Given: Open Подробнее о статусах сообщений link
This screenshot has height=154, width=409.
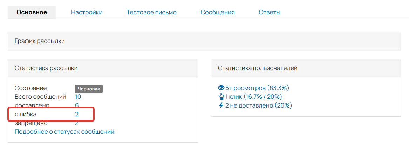Looking at the screenshot, I should (x=64, y=132).
